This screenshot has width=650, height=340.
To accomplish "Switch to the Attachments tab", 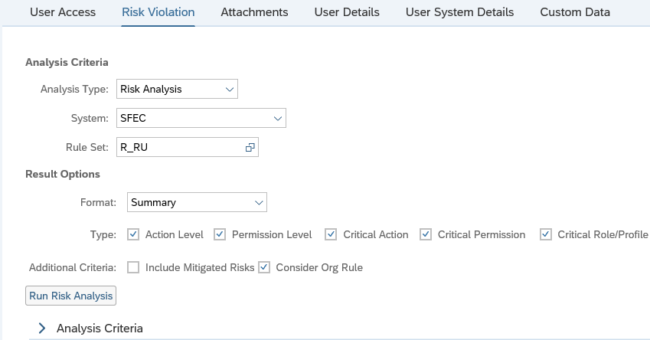I will coord(254,12).
